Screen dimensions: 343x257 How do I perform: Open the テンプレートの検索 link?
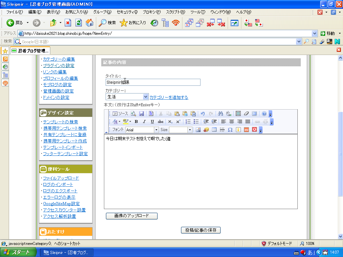point(61,122)
